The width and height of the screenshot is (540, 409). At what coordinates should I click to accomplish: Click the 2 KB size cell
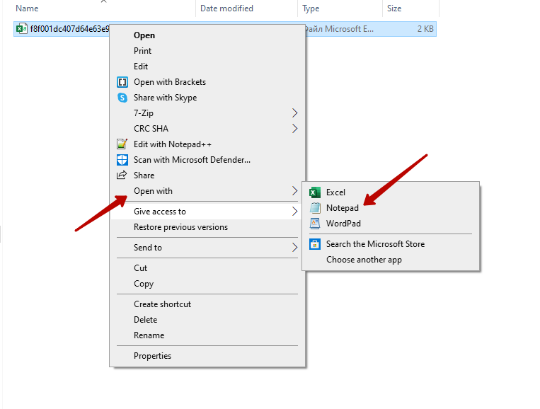coord(425,29)
